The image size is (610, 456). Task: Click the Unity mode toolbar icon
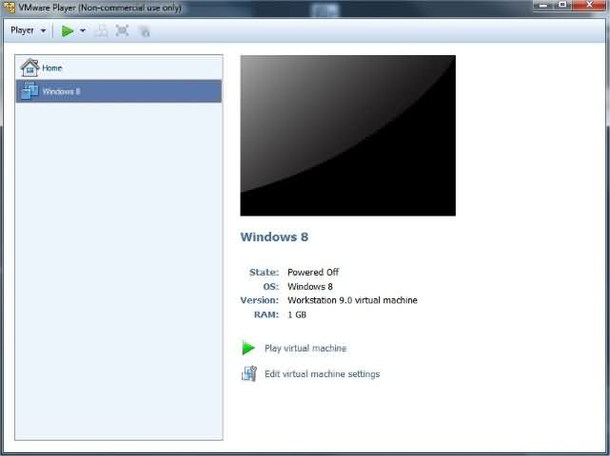click(145, 31)
